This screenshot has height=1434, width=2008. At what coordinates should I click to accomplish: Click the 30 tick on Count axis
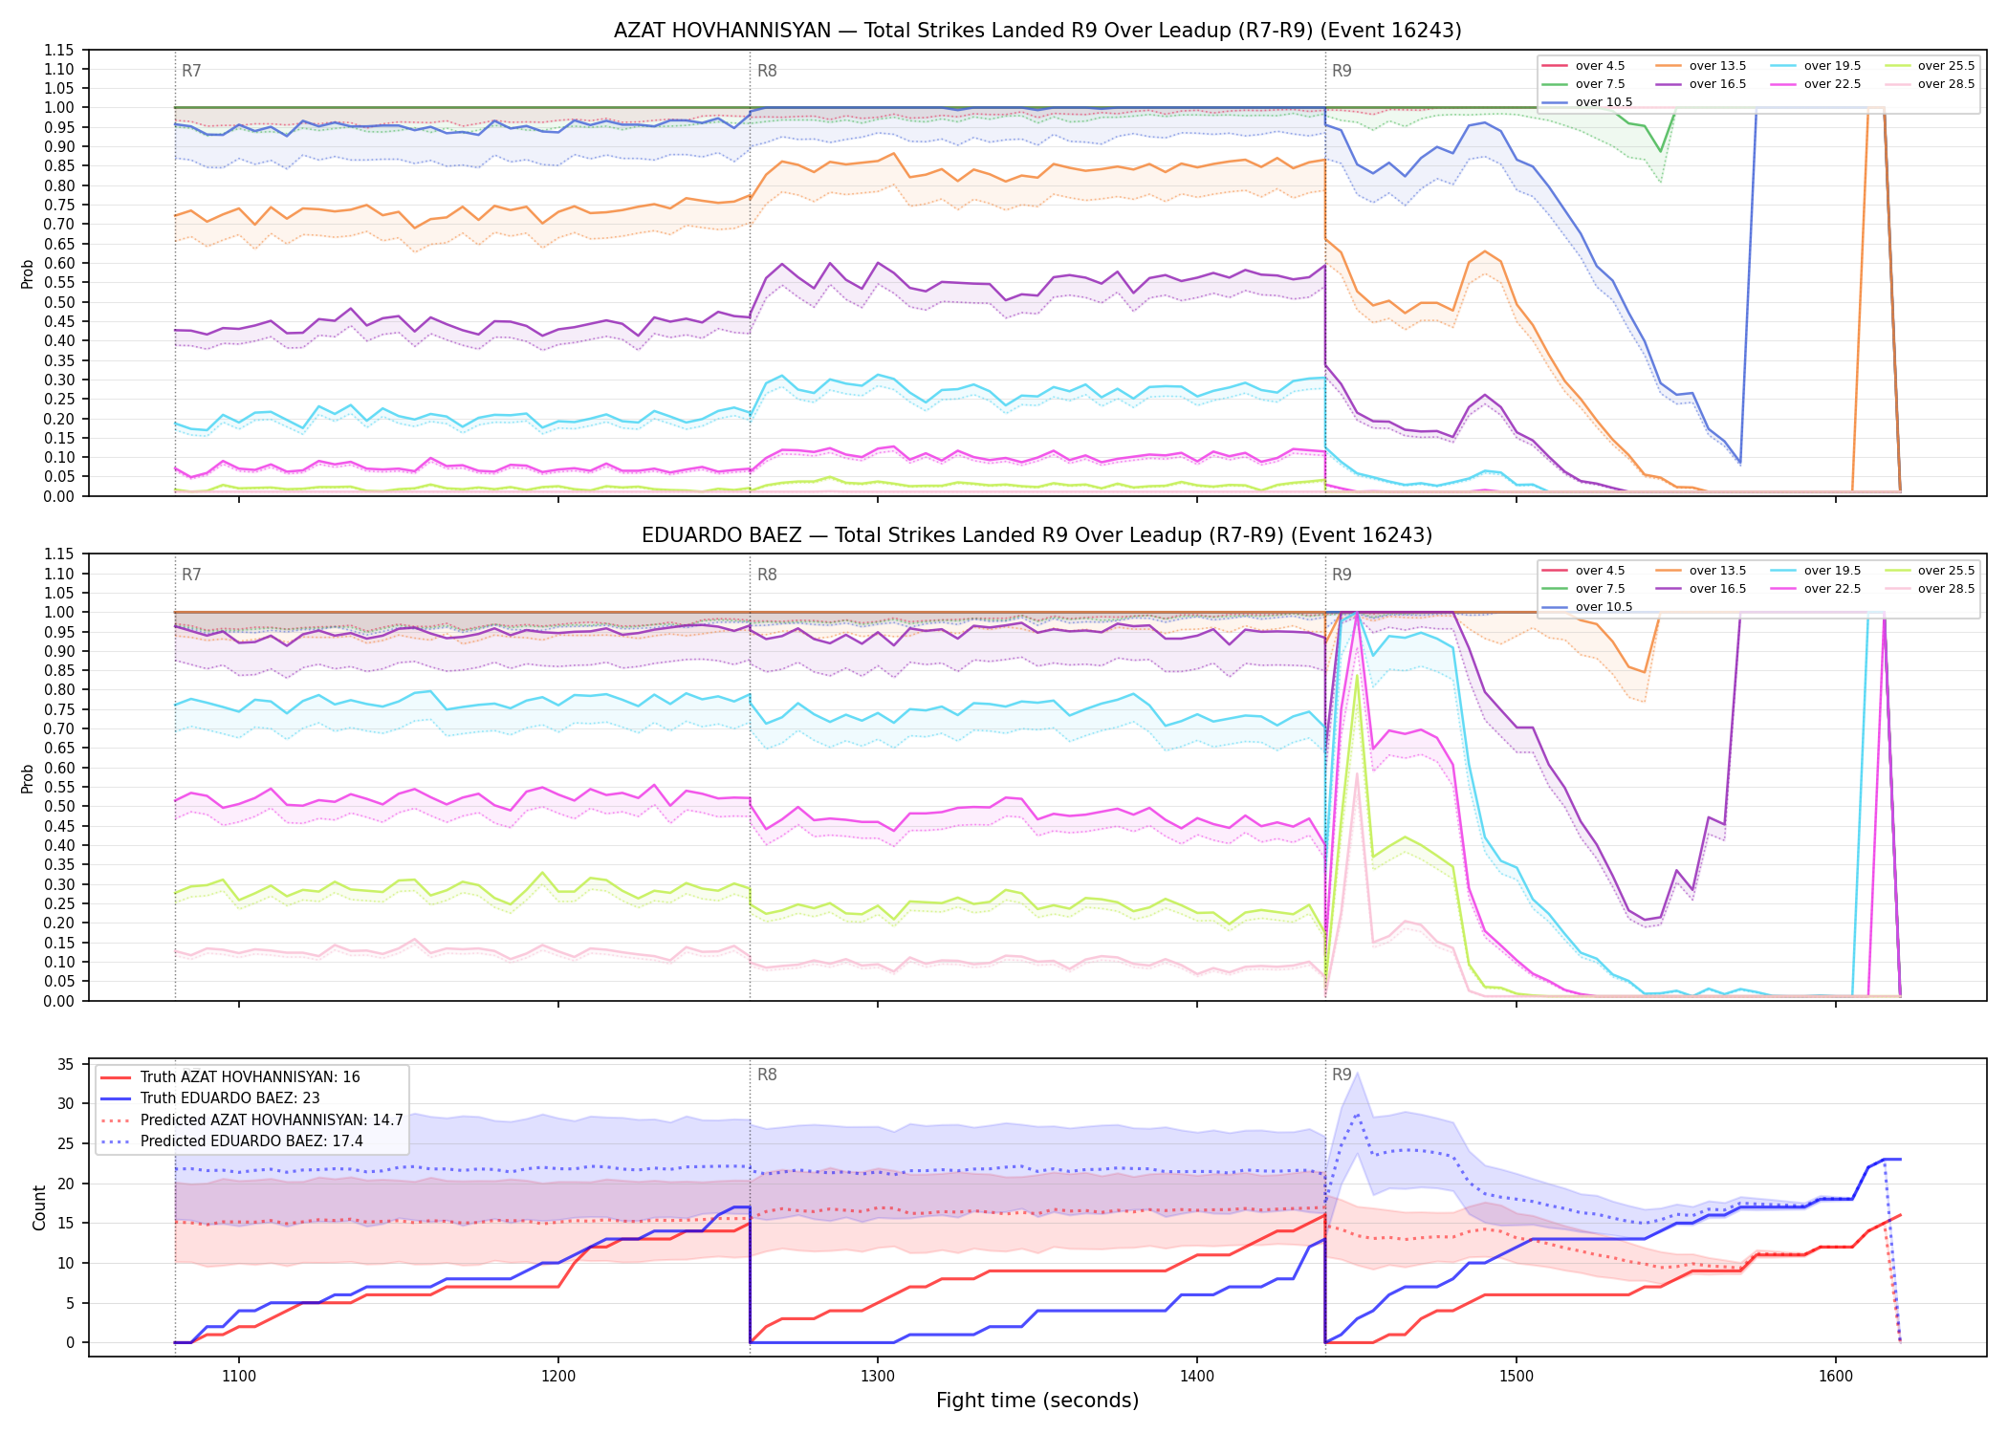coord(66,1104)
